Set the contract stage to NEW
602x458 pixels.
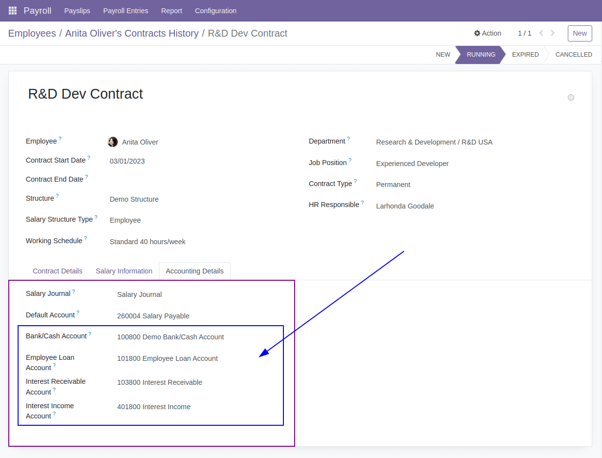[443, 55]
